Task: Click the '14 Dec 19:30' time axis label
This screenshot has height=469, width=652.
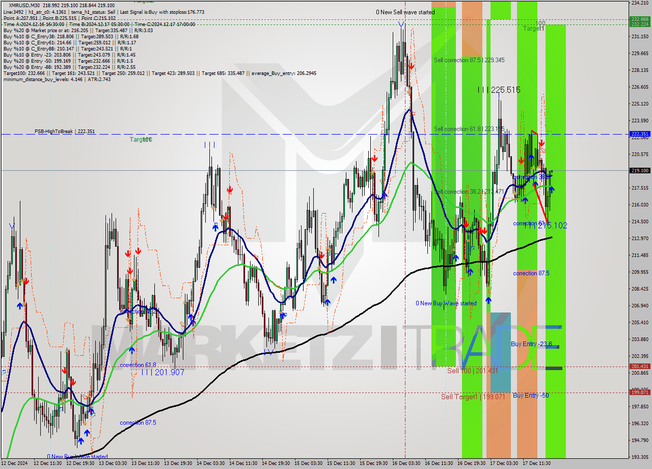Action: (x=276, y=463)
